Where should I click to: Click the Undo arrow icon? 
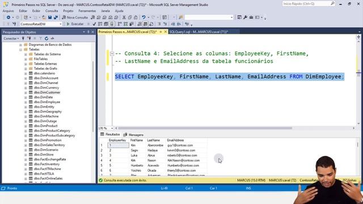click(143, 18)
